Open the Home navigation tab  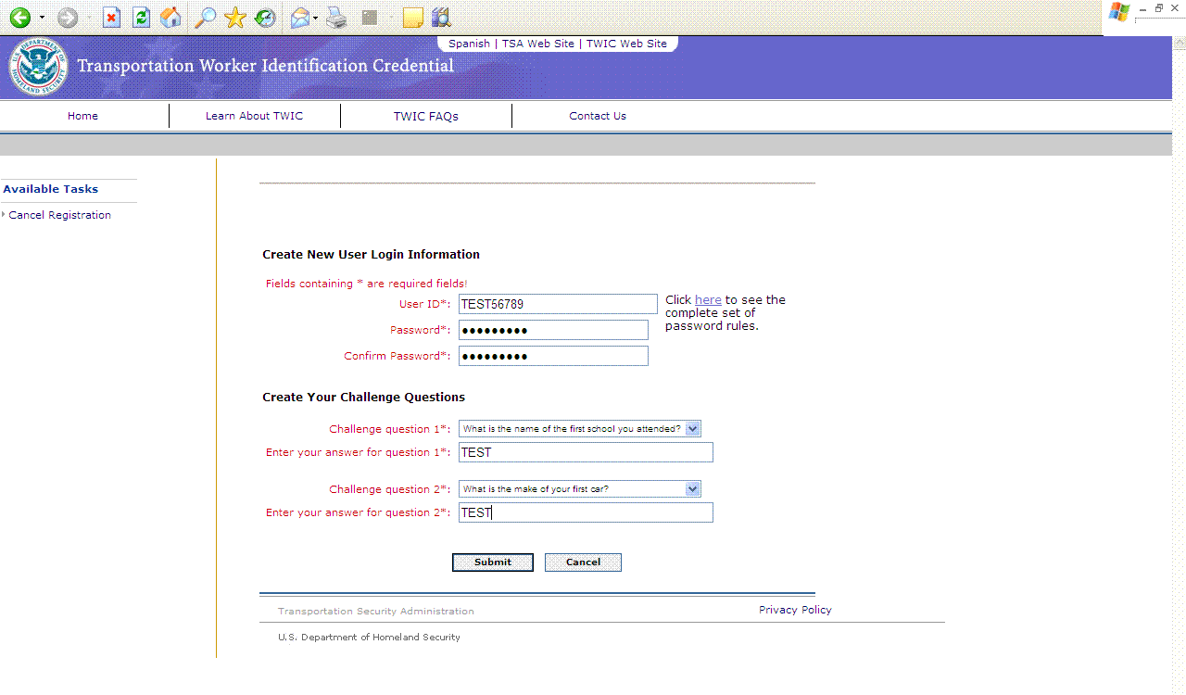(82, 116)
